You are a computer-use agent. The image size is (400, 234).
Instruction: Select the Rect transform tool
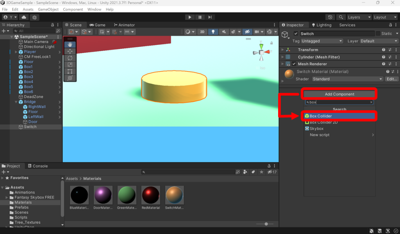pyautogui.click(x=70, y=71)
